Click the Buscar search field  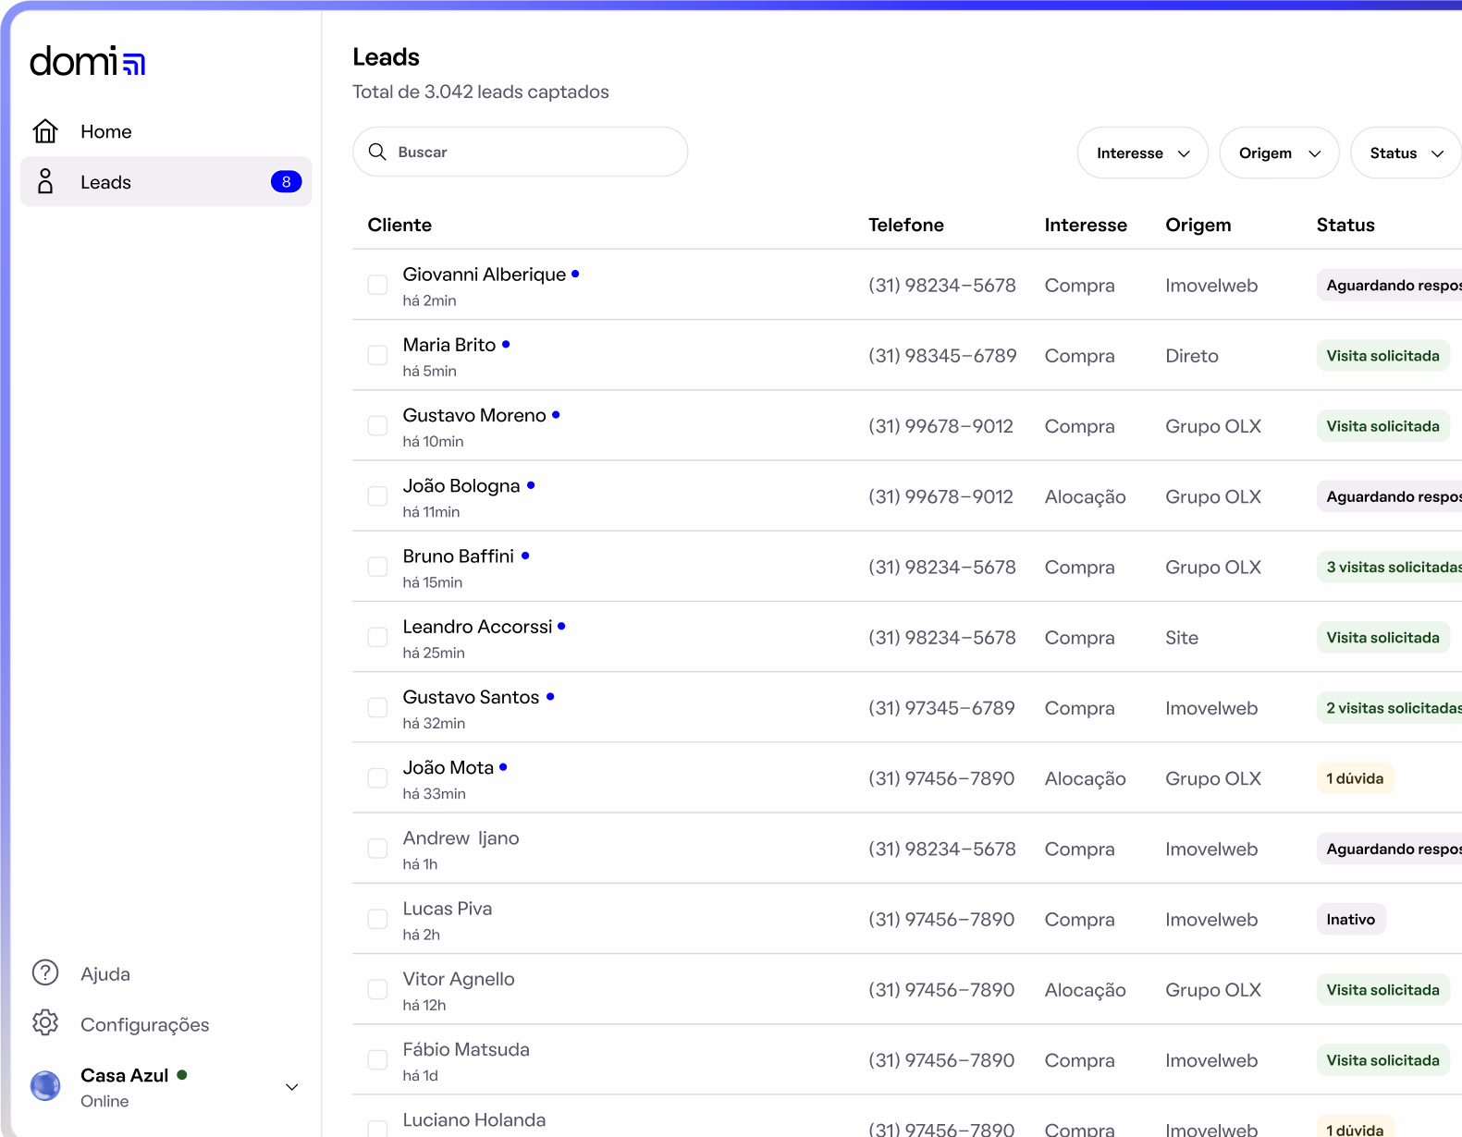click(x=520, y=152)
